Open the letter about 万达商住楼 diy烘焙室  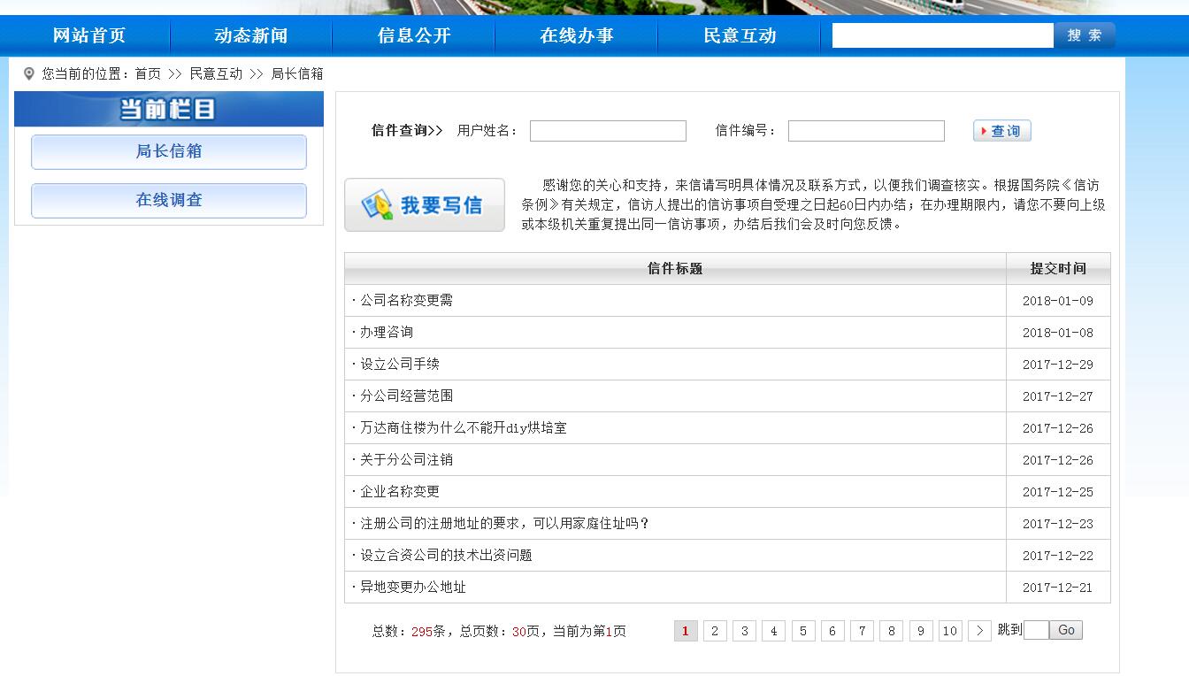pyautogui.click(x=463, y=427)
